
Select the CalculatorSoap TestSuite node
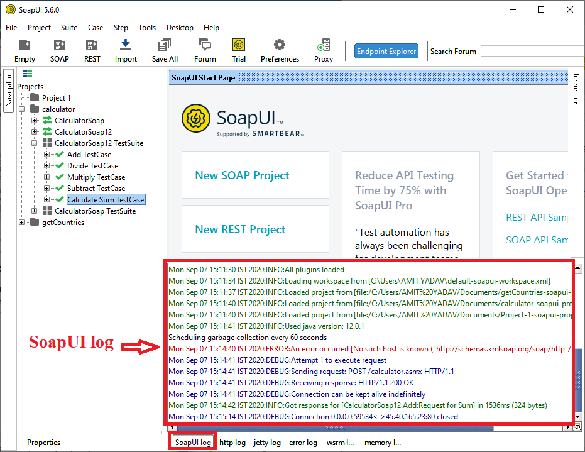(x=95, y=211)
